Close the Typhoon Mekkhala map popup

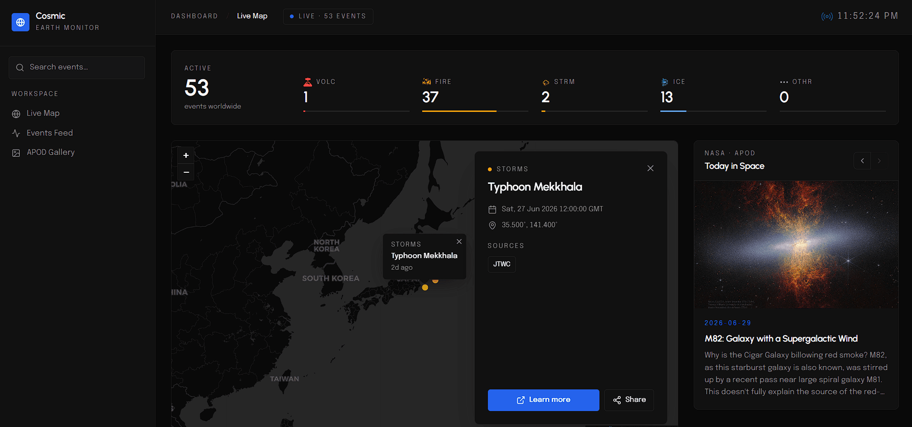click(459, 242)
